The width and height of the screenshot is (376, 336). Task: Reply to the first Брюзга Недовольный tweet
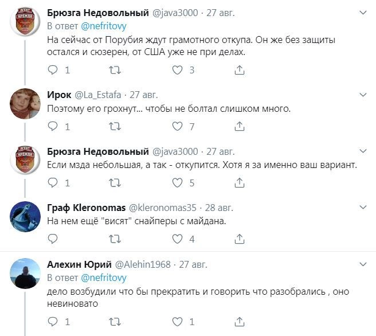coord(53,70)
